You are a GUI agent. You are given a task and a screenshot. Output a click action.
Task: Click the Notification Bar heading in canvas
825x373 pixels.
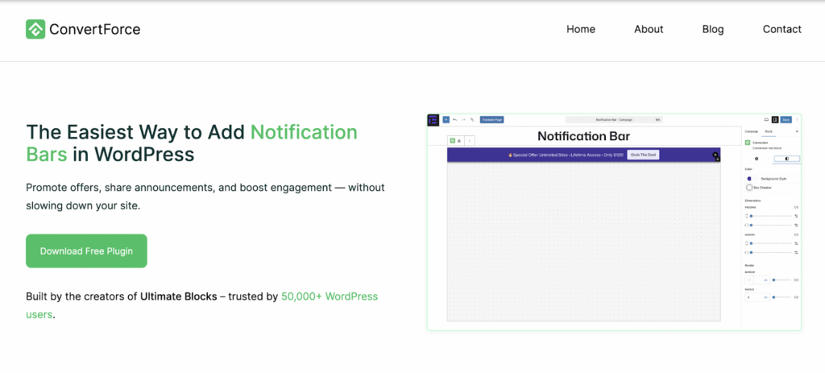coord(583,136)
